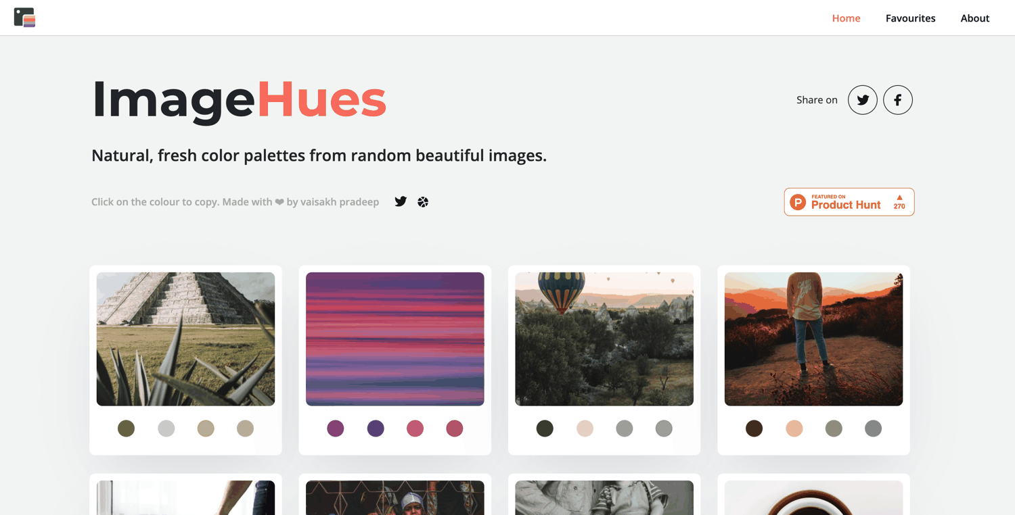
Task: Open the About page
Action: pos(974,18)
